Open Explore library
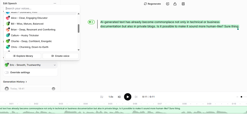This screenshot has height=114, width=247. [x=23, y=56]
